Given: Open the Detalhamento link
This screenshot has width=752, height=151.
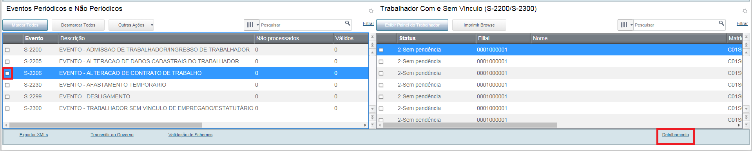Looking at the screenshot, I should 675,135.
